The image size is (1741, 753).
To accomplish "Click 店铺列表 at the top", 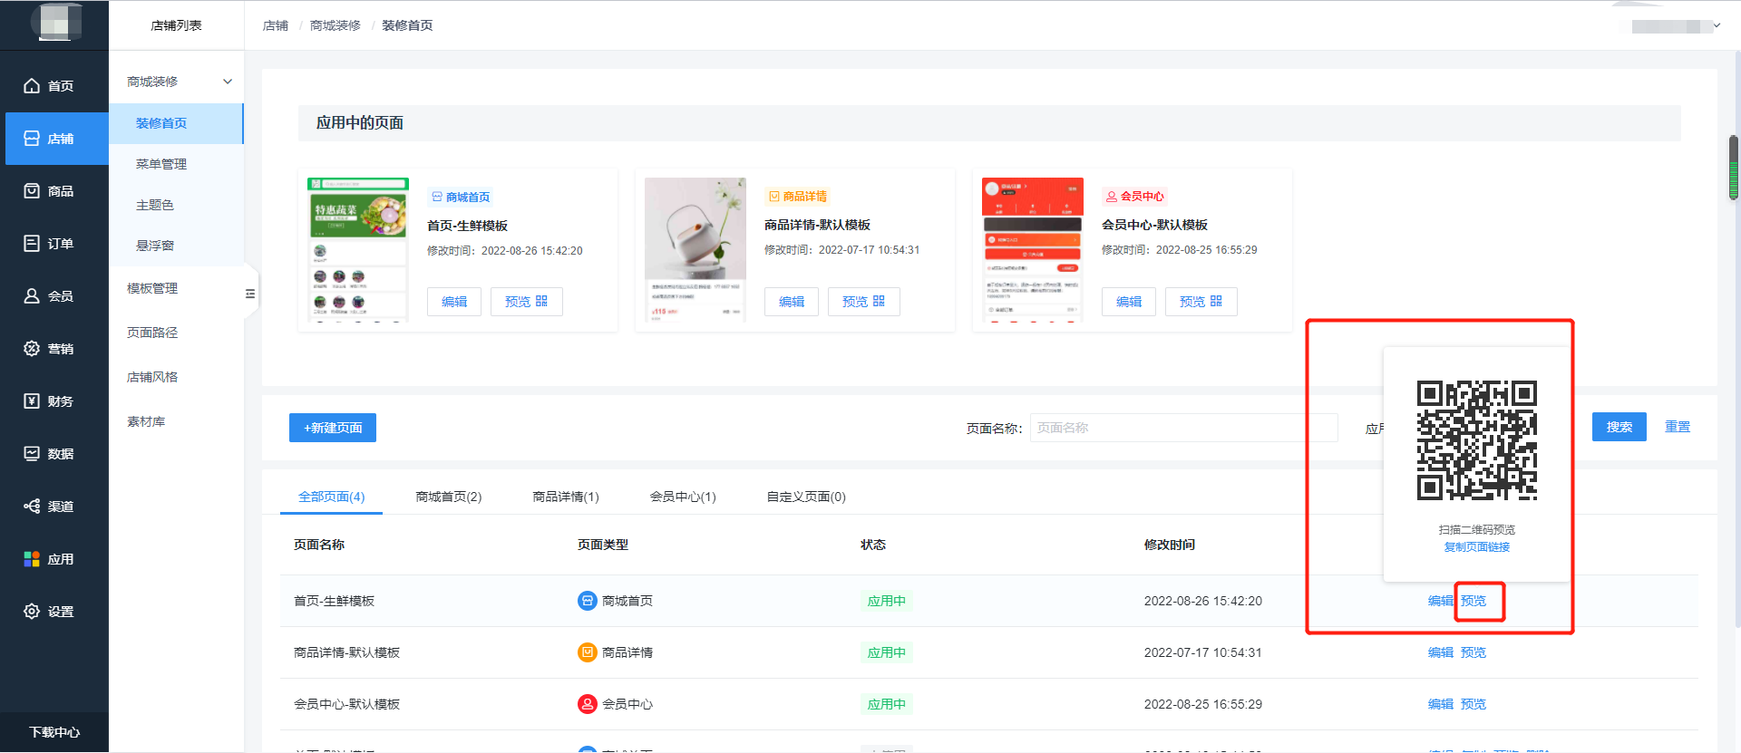I will pyautogui.click(x=176, y=25).
